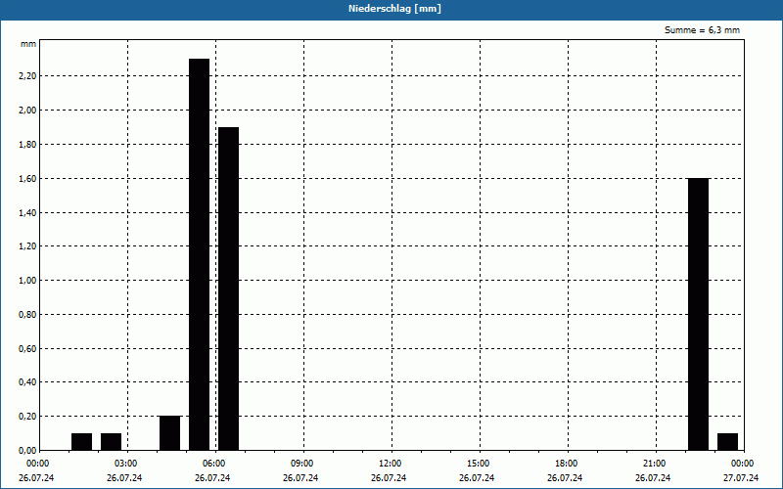Click the 0,60 y-axis value
Viewport: 783px width, 489px height.
pyautogui.click(x=28, y=349)
